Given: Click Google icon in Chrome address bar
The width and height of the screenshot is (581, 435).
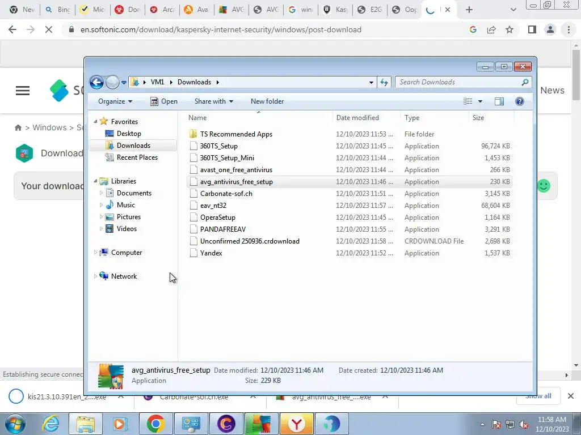Looking at the screenshot, I should (x=473, y=29).
